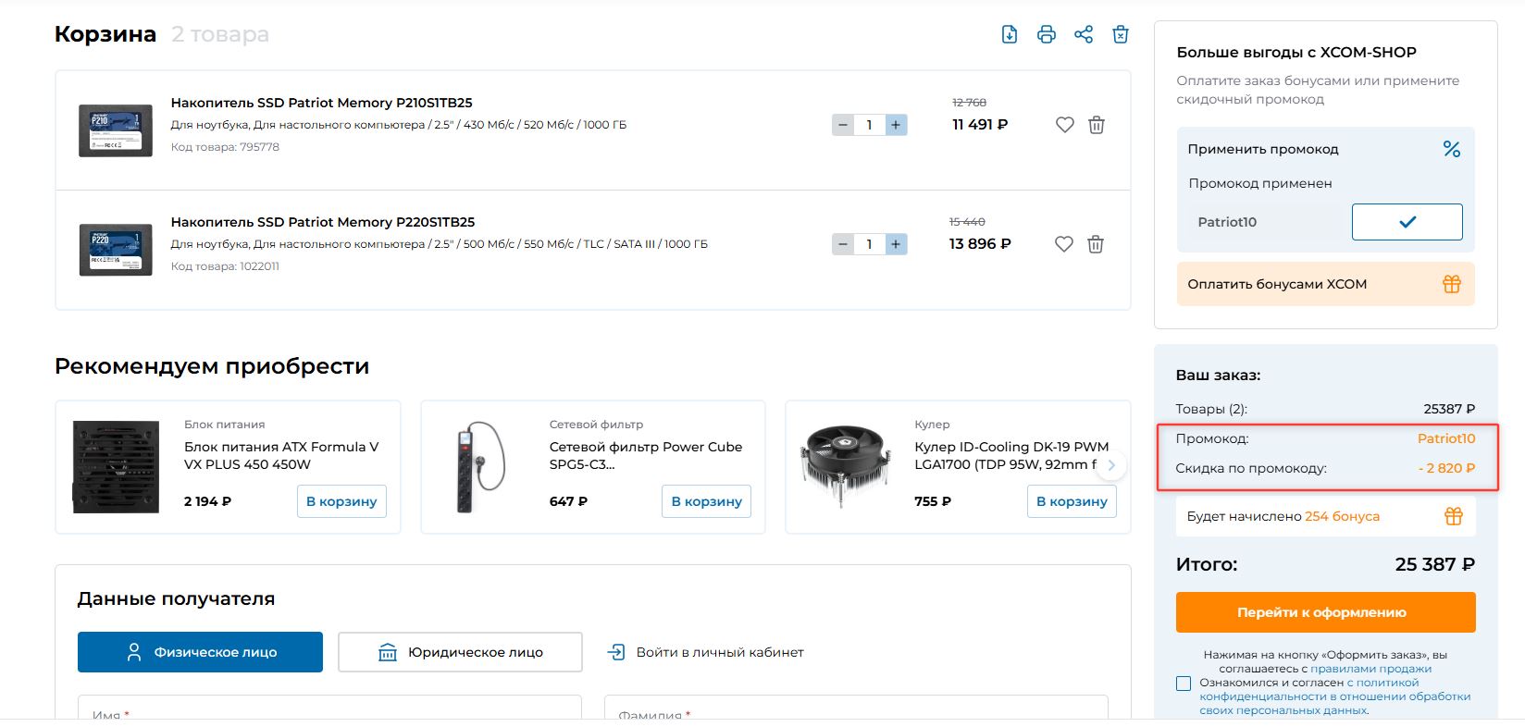Add Patriot P220 SSD to favorites

(x=1064, y=244)
